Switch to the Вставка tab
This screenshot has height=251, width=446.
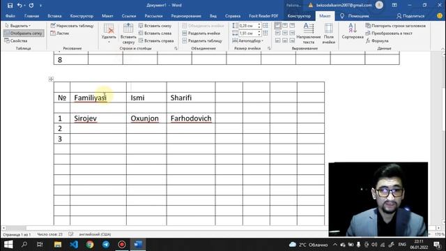pyautogui.click(x=54, y=16)
